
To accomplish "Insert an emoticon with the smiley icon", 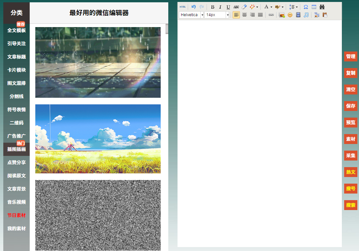I will coord(290,15).
